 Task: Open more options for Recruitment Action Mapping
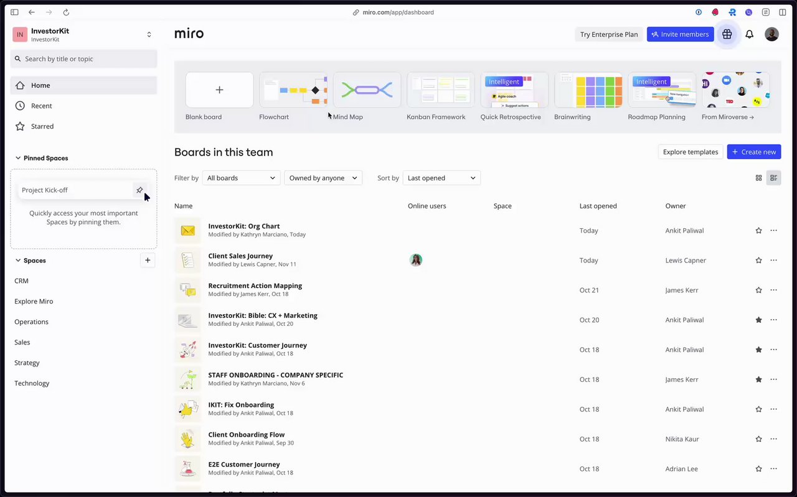pyautogui.click(x=773, y=290)
